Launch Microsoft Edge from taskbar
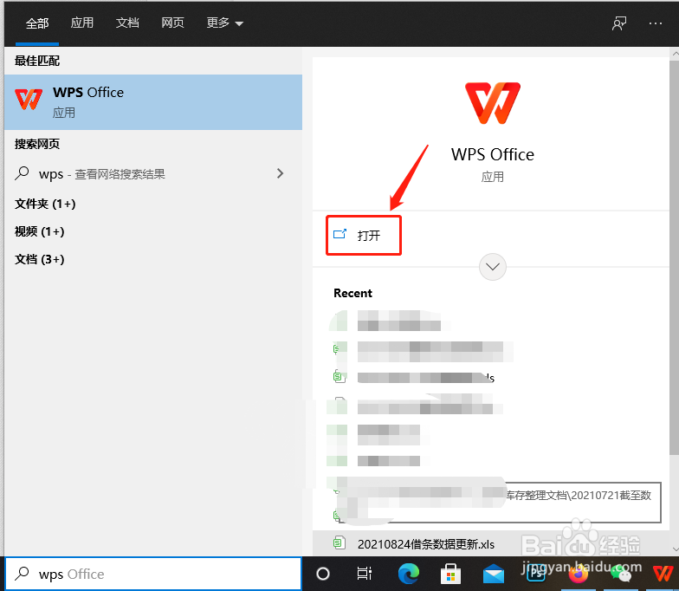 [409, 574]
